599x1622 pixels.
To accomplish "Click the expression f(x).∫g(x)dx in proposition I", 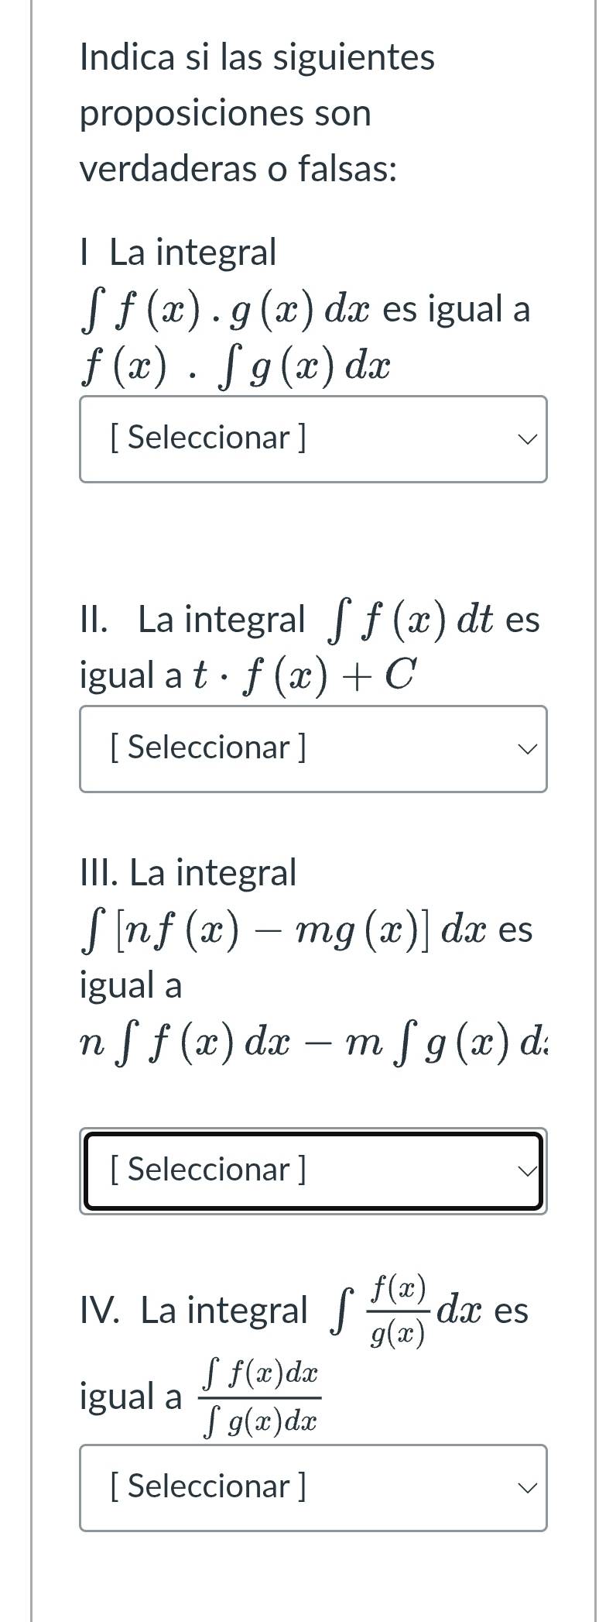I will 235,366.
